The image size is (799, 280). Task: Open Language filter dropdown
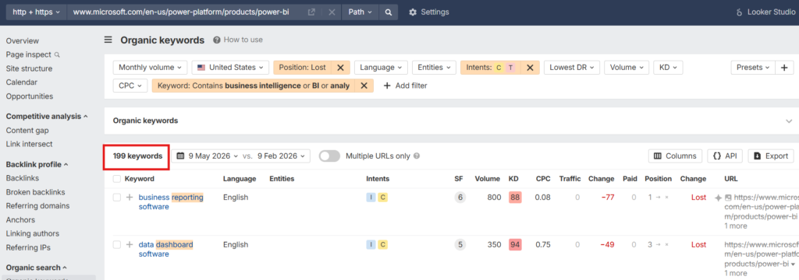point(381,68)
